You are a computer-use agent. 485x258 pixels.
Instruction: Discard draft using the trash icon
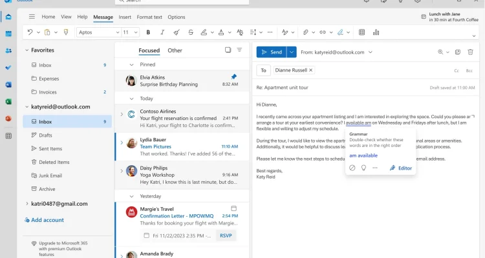click(x=470, y=52)
